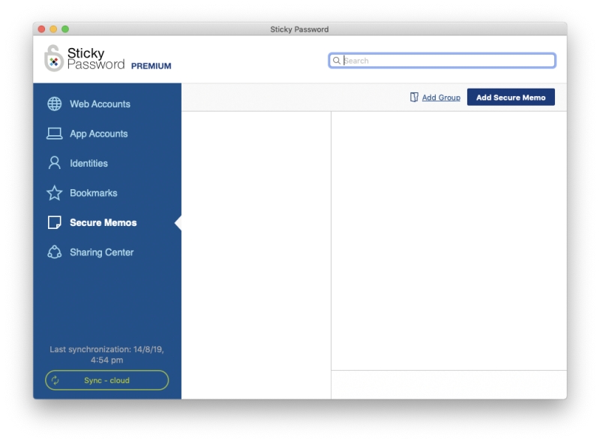Viewport: 600px width, 443px height.
Task: Open the Sharing Center section
Action: tap(102, 252)
